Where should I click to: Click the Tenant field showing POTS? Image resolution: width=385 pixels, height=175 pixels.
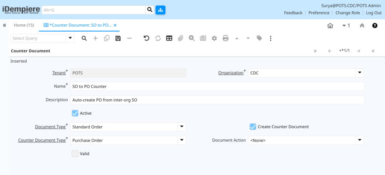pos(128,73)
